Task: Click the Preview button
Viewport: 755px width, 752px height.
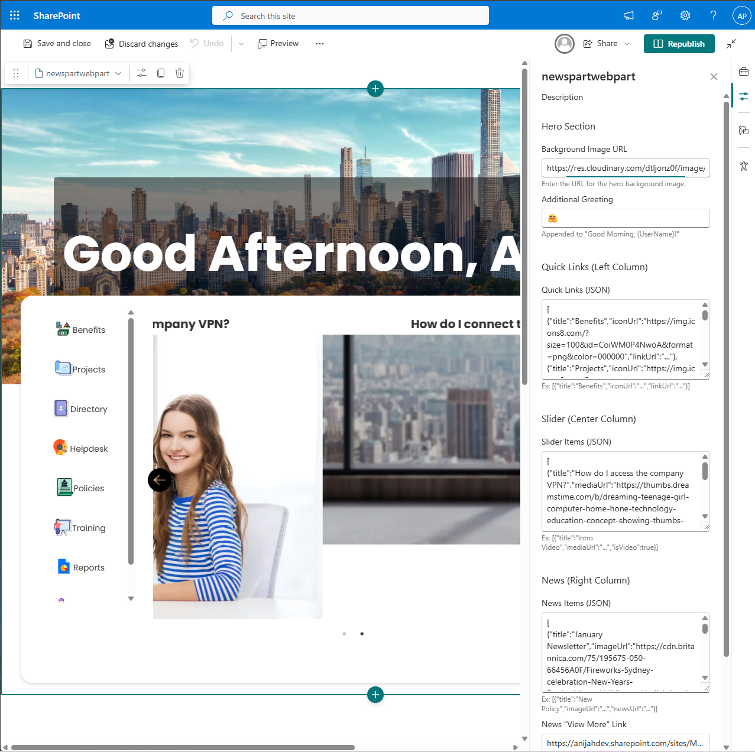Action: click(278, 44)
